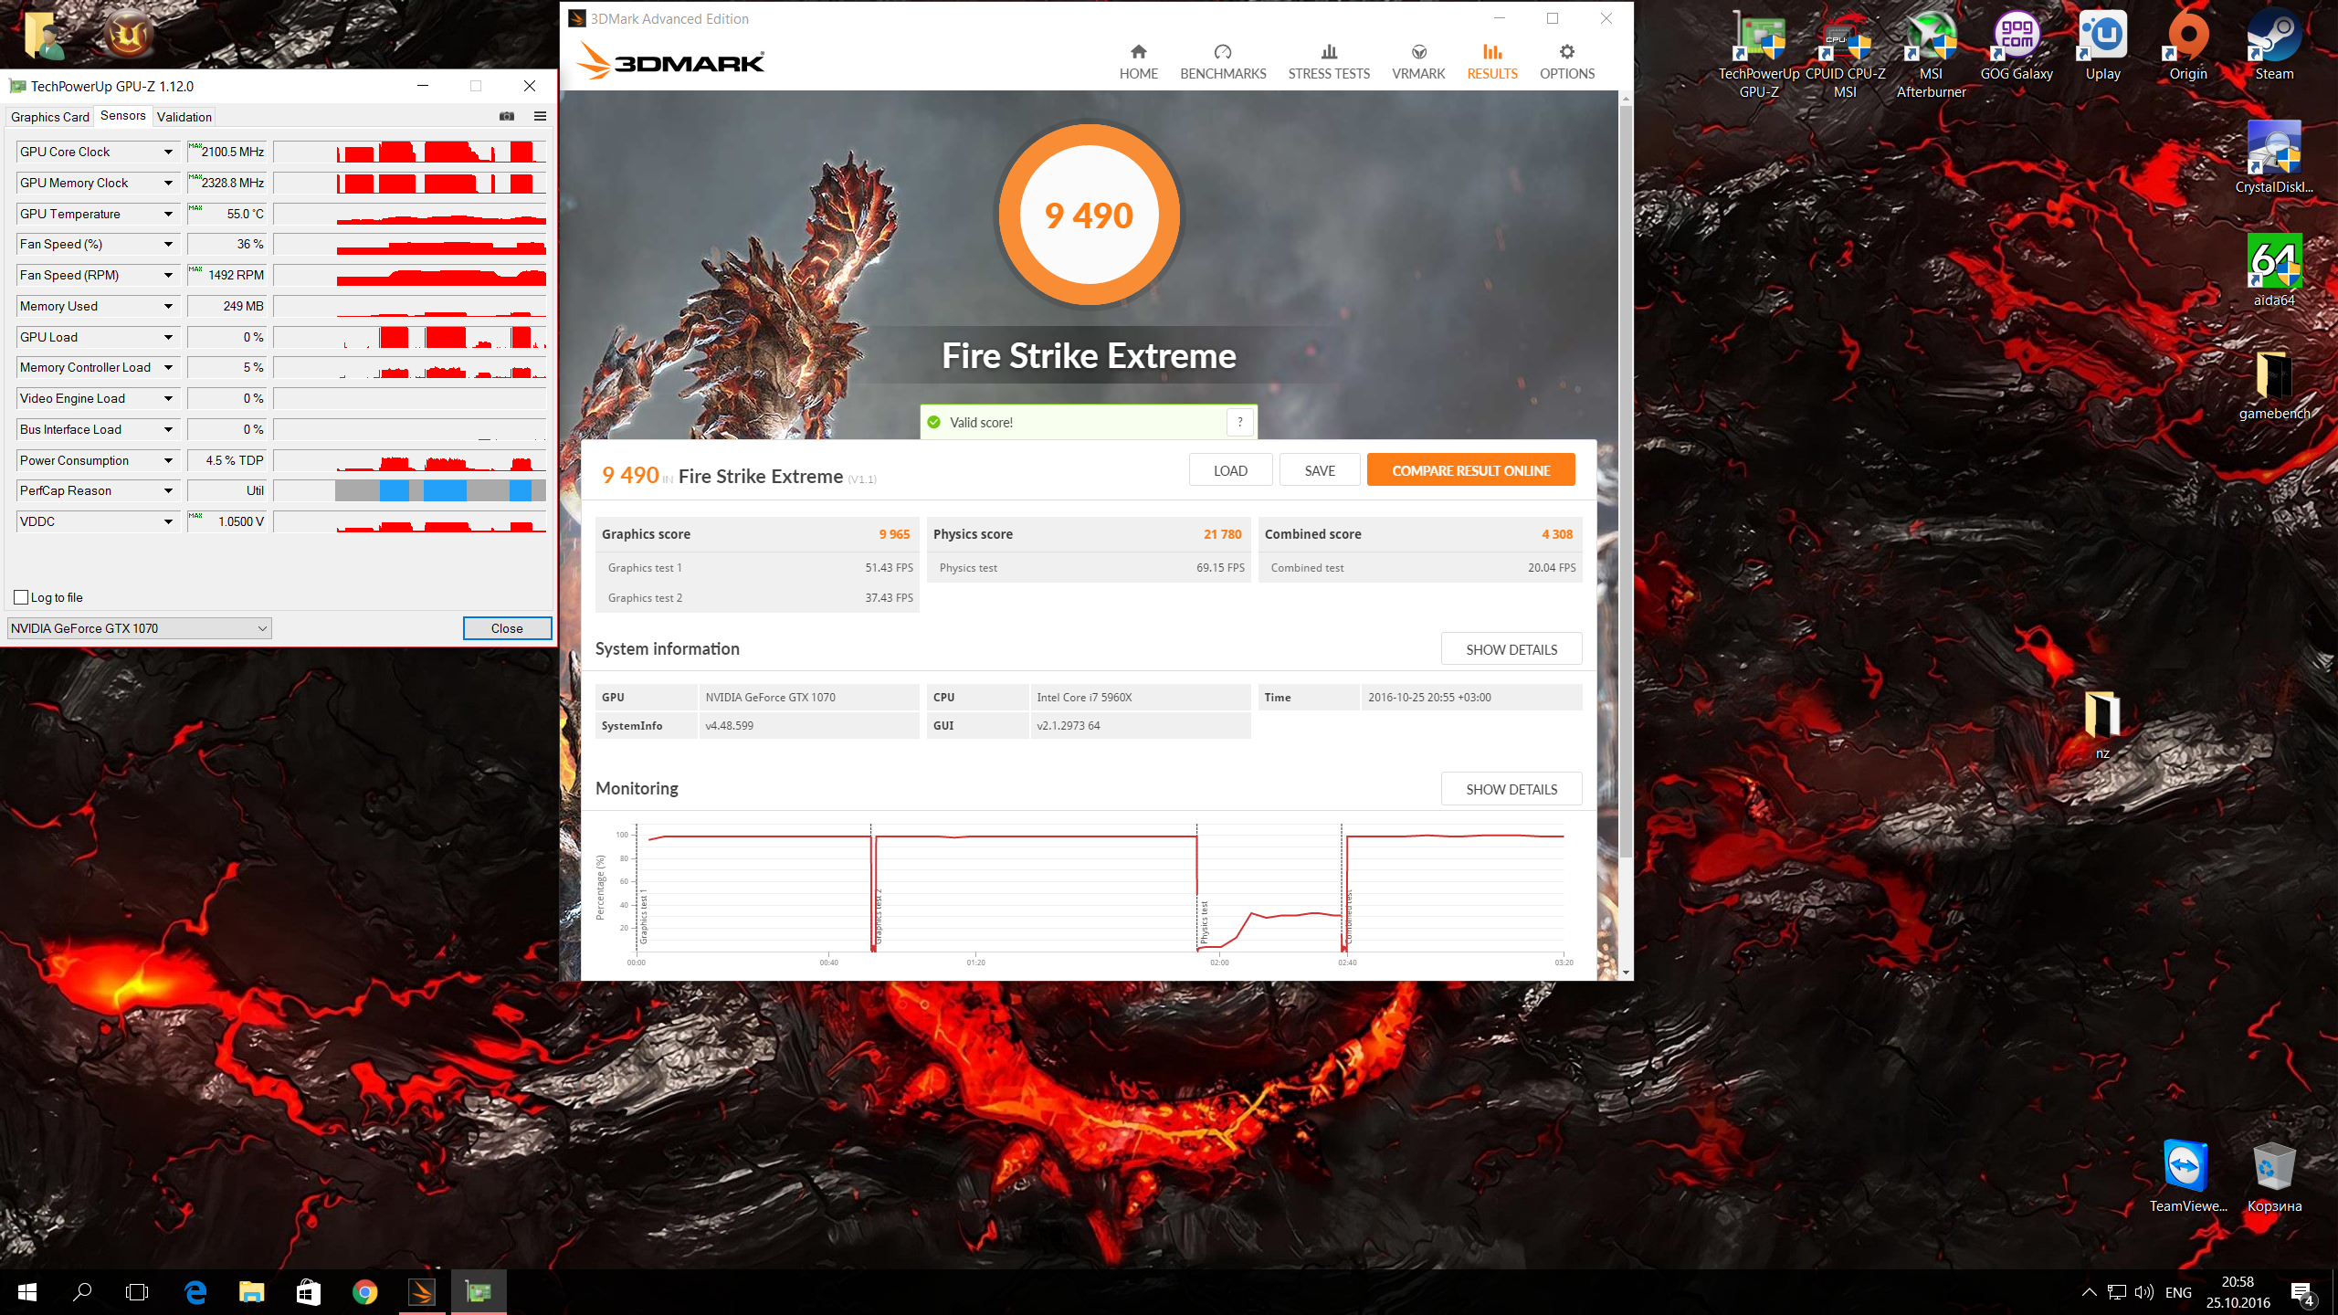Open Chrome from the taskbar
2338x1315 pixels.
coord(364,1292)
